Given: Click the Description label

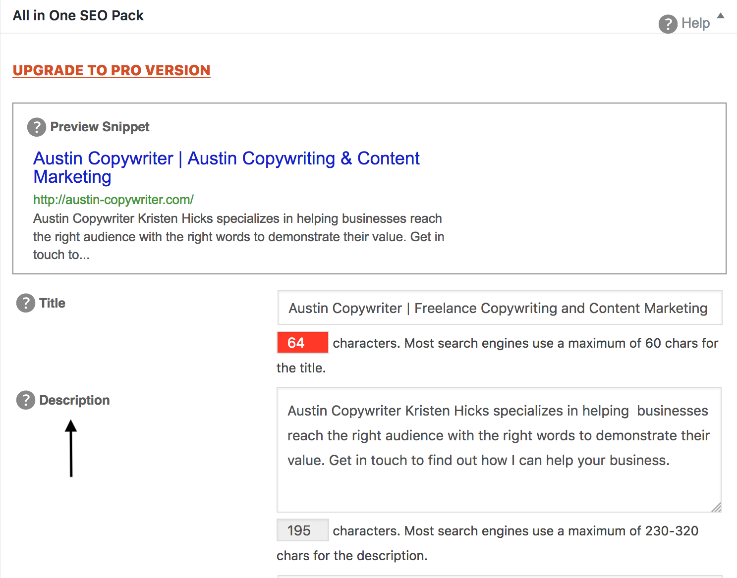Looking at the screenshot, I should (74, 400).
